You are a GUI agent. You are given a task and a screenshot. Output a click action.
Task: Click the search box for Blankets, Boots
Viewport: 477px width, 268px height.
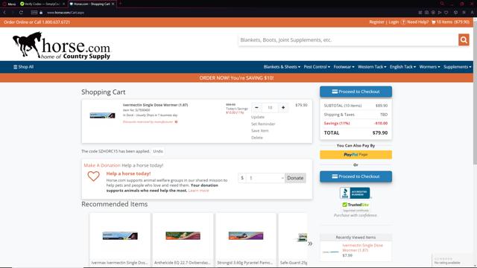coord(348,39)
